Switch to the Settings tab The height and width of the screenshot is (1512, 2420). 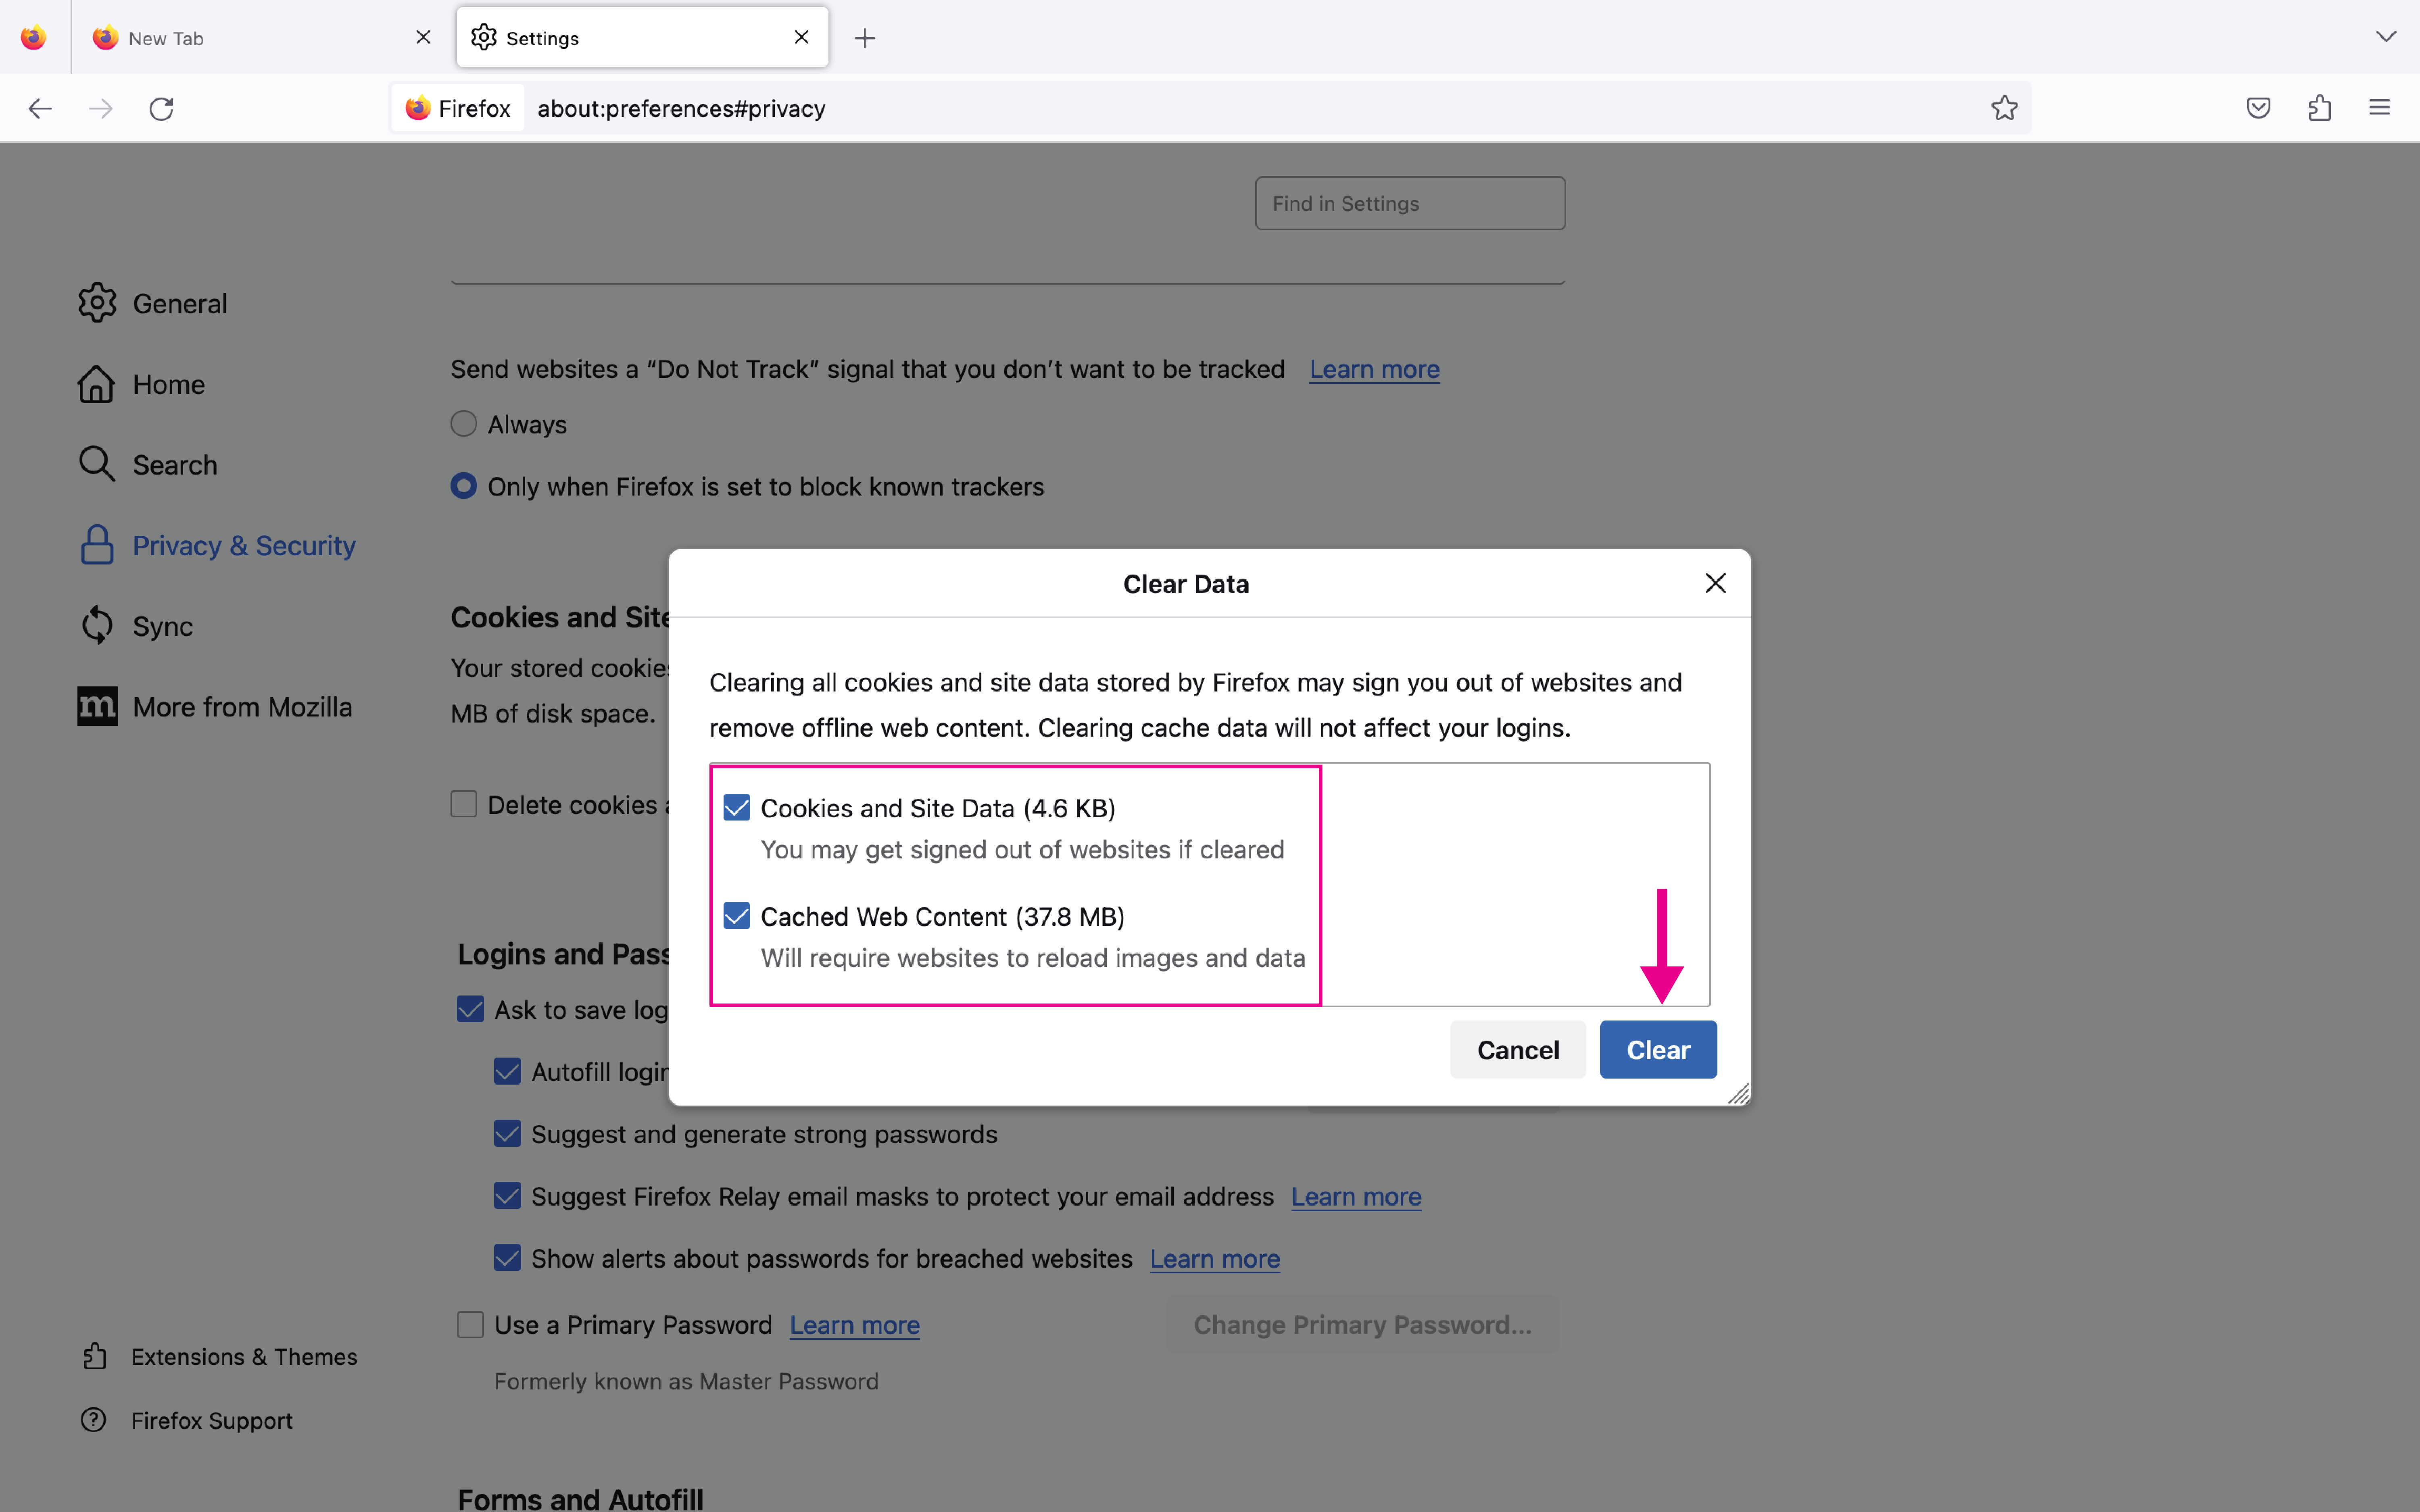[x=642, y=38]
